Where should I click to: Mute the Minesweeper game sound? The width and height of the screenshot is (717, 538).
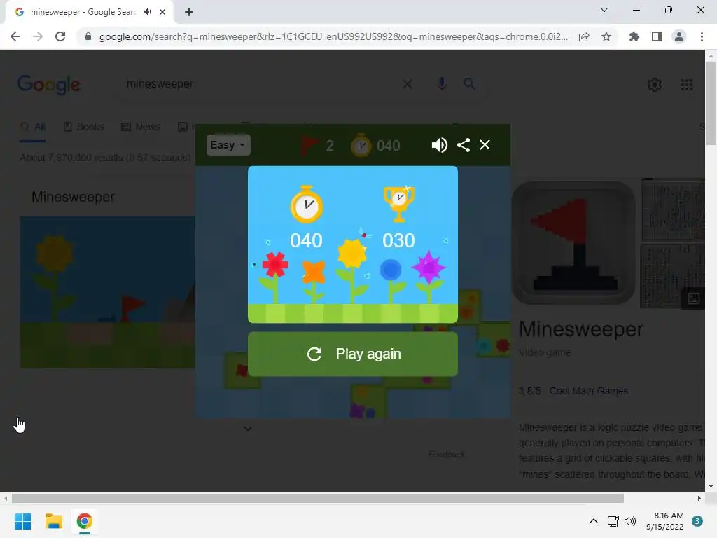point(439,145)
